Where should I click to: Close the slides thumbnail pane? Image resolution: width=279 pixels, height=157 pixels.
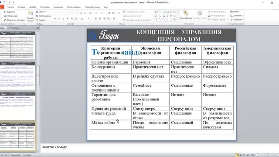37,28
